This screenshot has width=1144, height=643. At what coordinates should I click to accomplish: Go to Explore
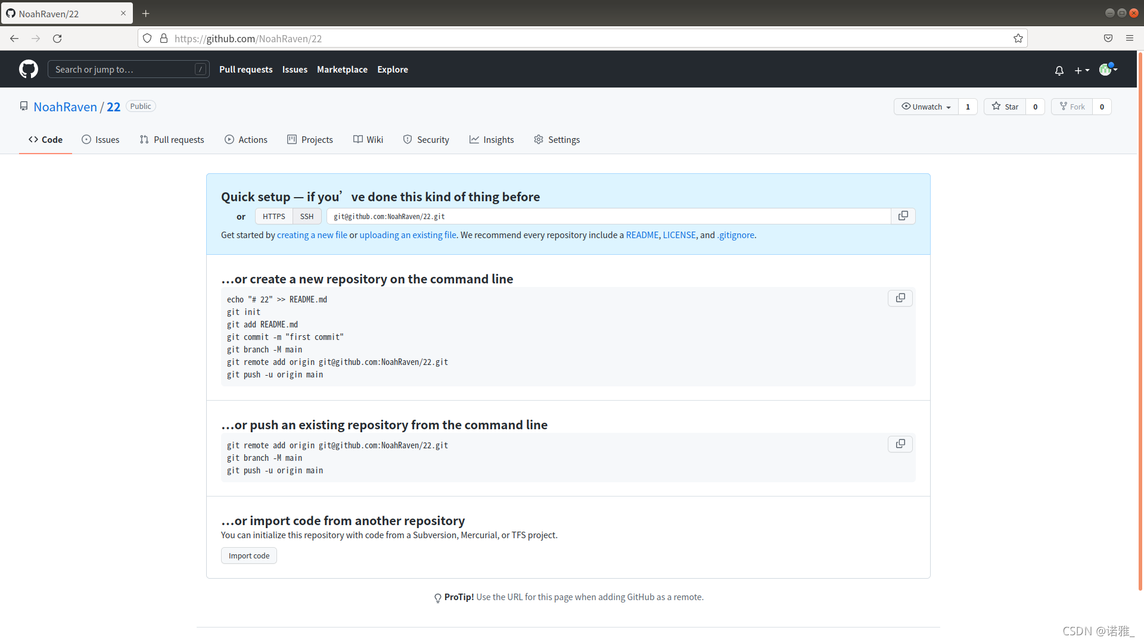point(393,70)
